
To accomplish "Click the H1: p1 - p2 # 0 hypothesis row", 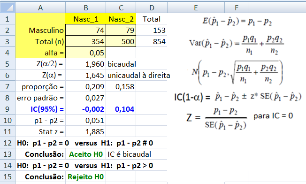I will pyautogui.click(x=85, y=143).
